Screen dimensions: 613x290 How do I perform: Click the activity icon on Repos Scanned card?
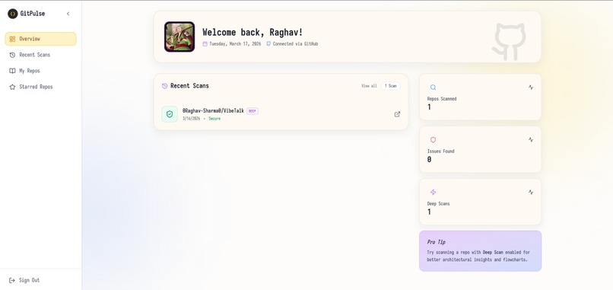pos(531,88)
